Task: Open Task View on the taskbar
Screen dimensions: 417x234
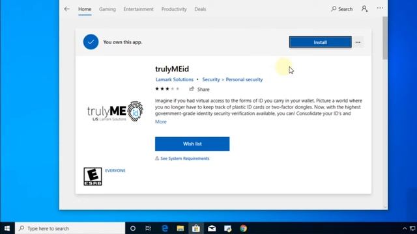Action: point(149,228)
